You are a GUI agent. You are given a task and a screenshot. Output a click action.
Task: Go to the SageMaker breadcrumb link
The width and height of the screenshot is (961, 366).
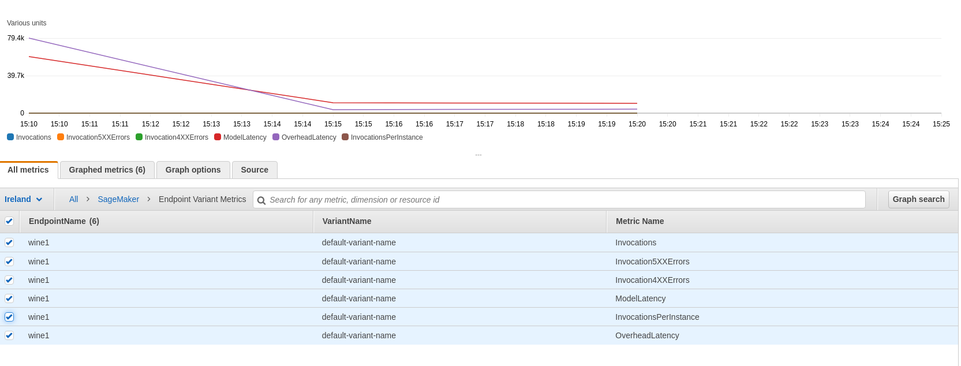118,199
